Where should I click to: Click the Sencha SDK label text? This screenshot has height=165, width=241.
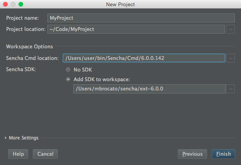point(21,69)
